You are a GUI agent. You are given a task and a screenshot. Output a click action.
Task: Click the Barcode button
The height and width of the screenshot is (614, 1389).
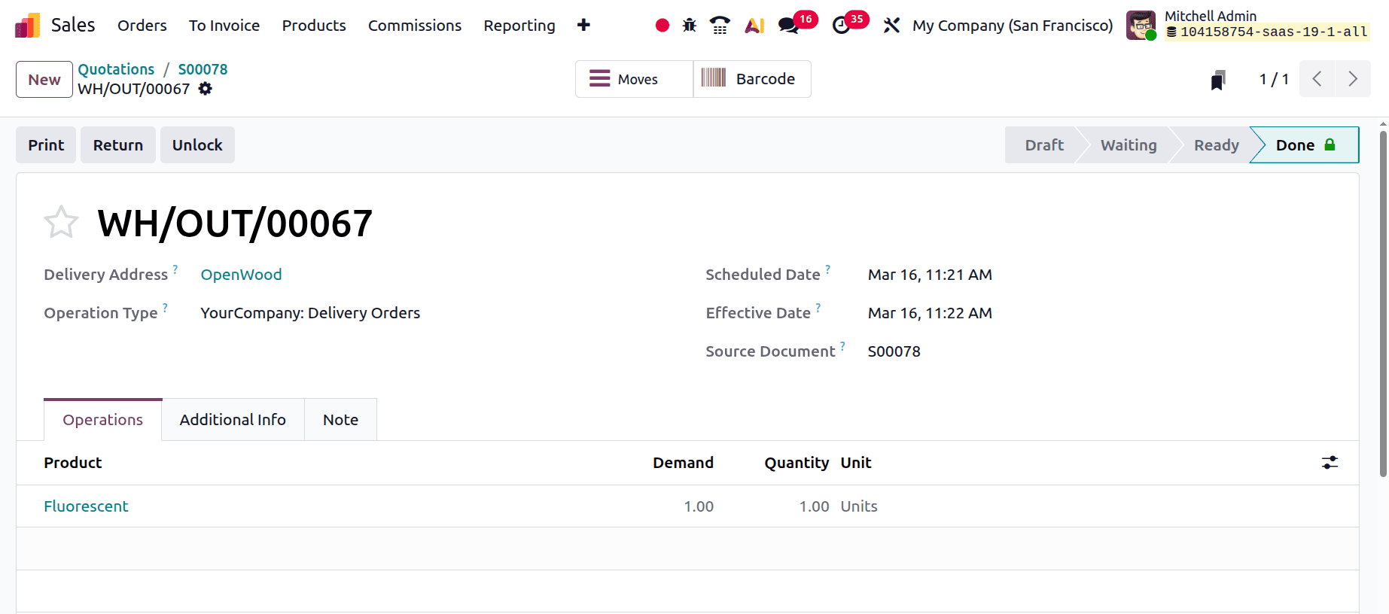pyautogui.click(x=751, y=79)
